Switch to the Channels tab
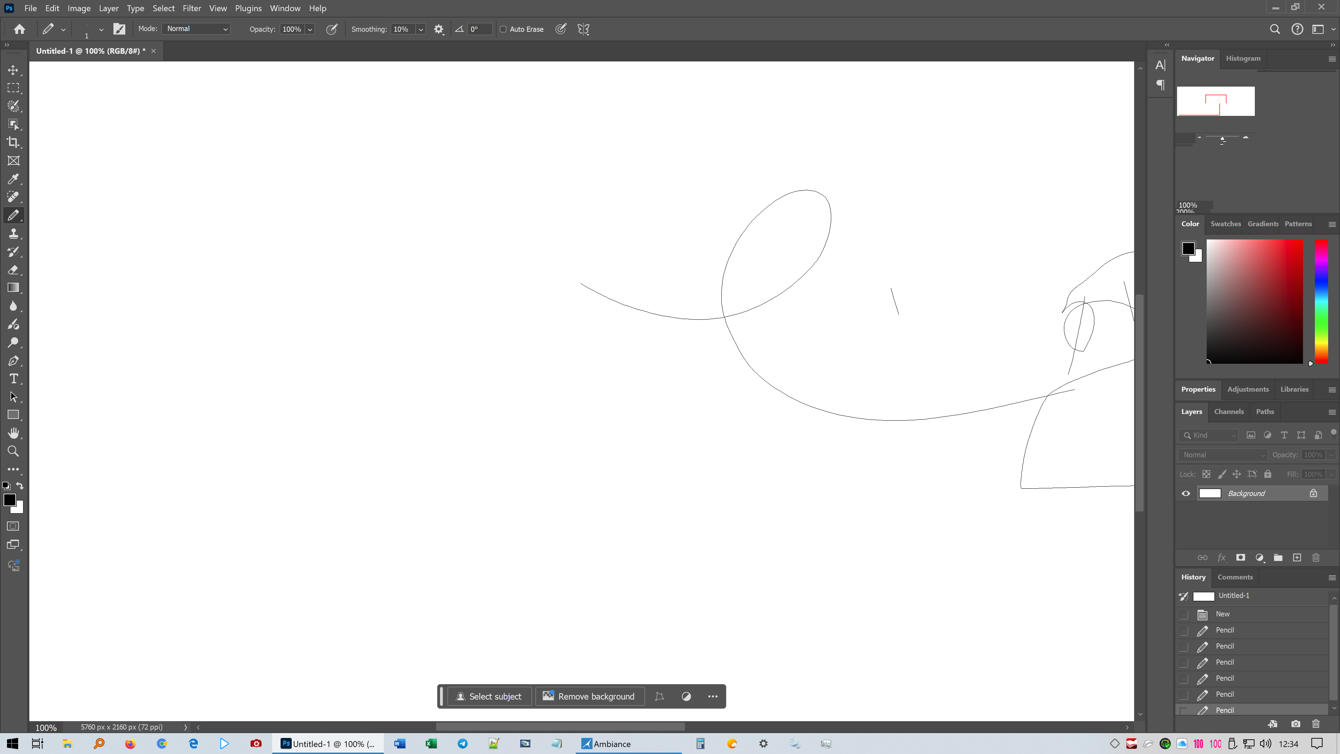Screen dimensions: 1340x754 coord(1229,412)
